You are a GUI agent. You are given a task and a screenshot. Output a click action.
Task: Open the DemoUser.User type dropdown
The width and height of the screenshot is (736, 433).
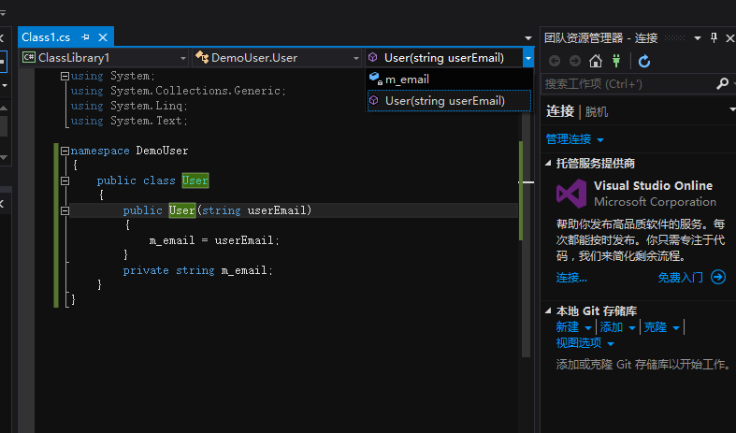coord(277,58)
